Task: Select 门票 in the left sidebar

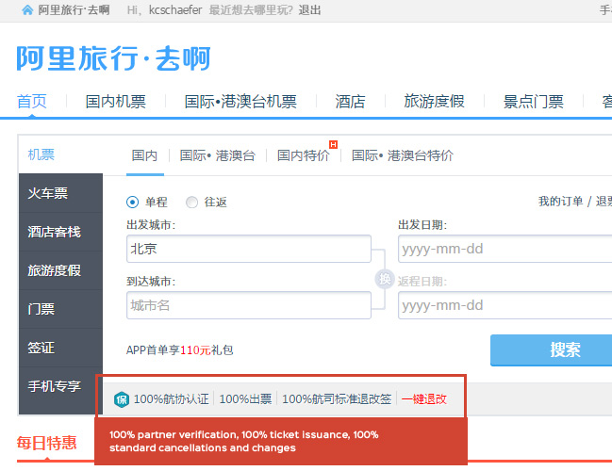Action: (x=61, y=309)
